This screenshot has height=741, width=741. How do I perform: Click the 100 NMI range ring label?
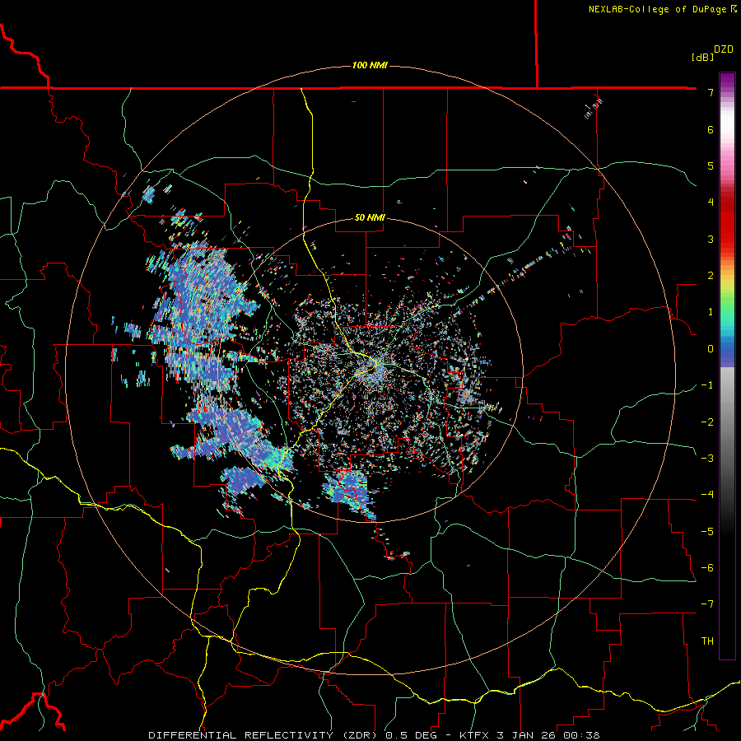pyautogui.click(x=370, y=65)
